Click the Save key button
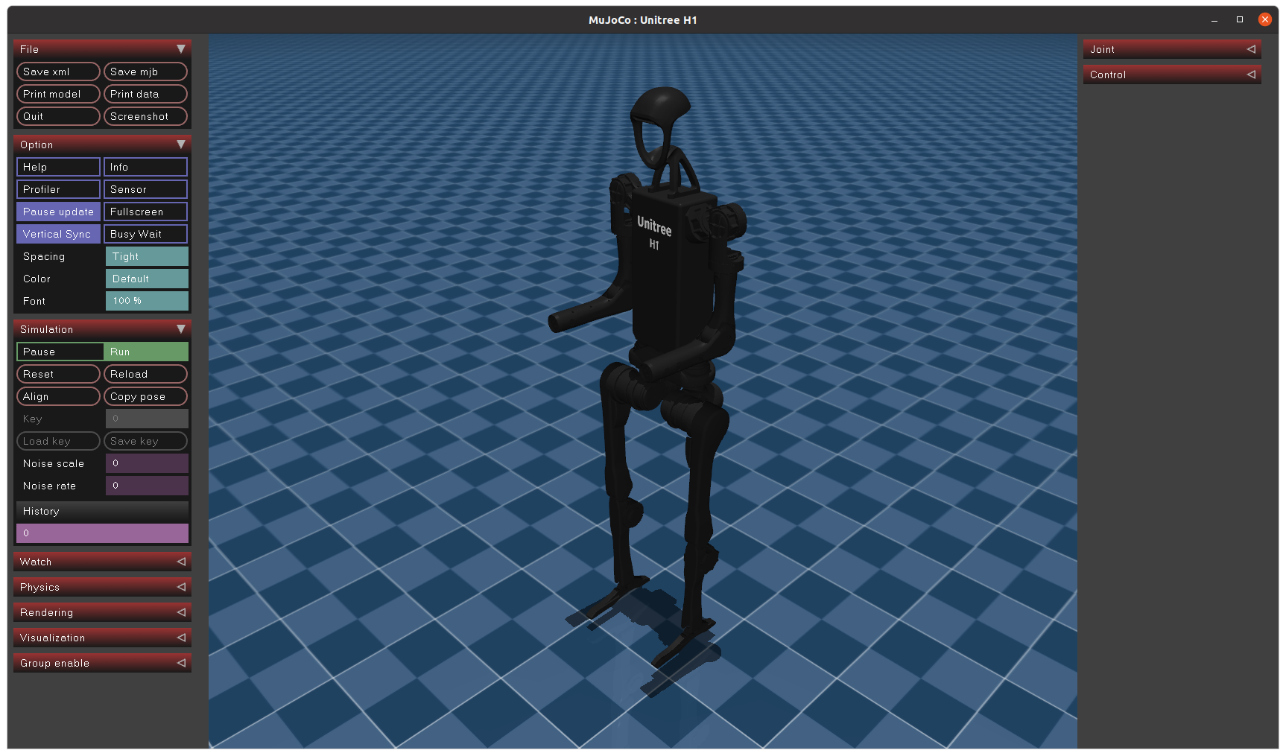This screenshot has width=1286, height=756. [x=145, y=441]
